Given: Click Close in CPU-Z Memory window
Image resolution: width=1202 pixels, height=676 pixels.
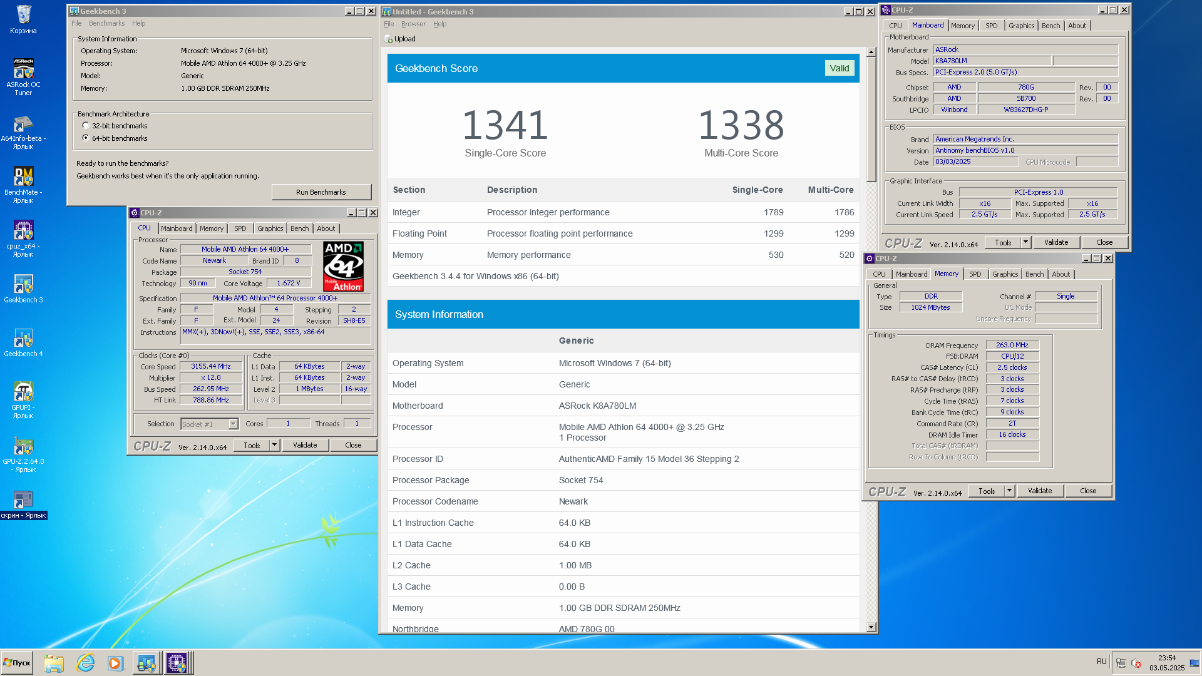Looking at the screenshot, I should pyautogui.click(x=1088, y=491).
